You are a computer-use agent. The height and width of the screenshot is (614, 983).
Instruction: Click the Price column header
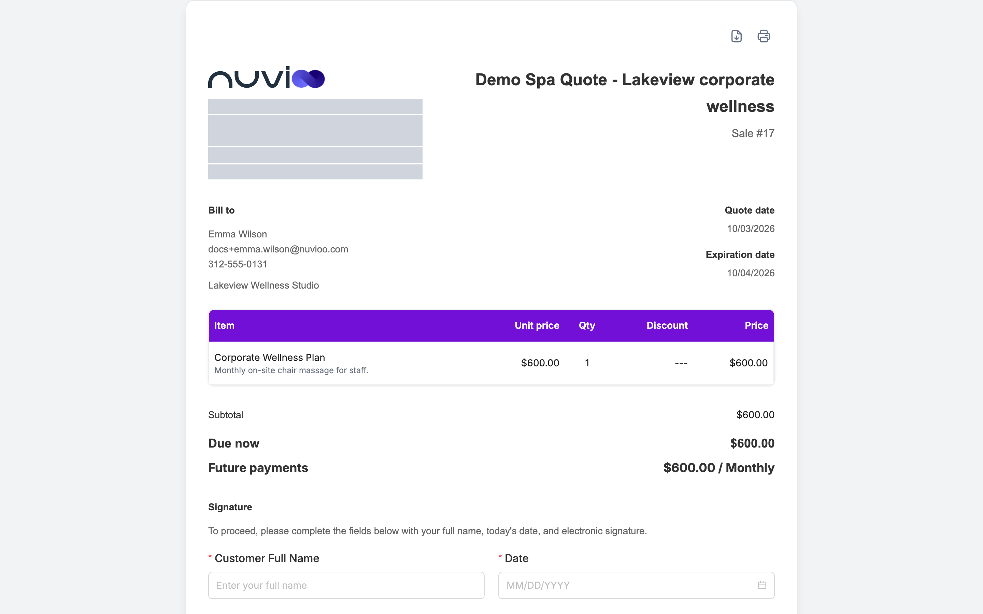756,325
